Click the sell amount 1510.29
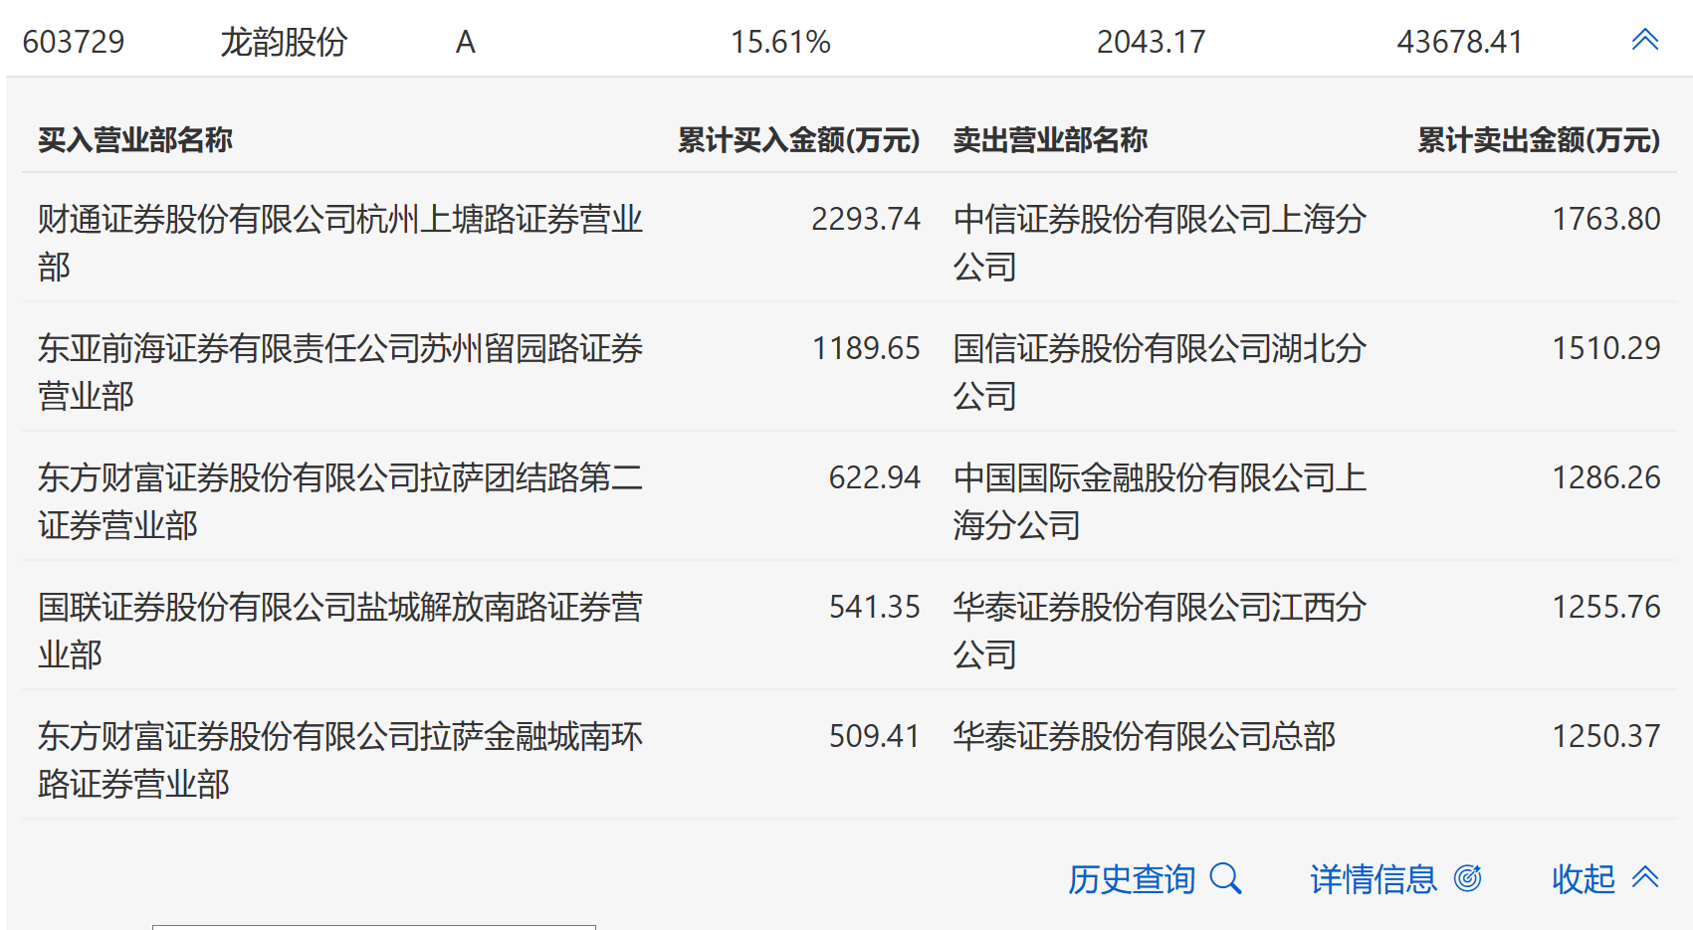Image resolution: width=1693 pixels, height=930 pixels. [x=1606, y=348]
